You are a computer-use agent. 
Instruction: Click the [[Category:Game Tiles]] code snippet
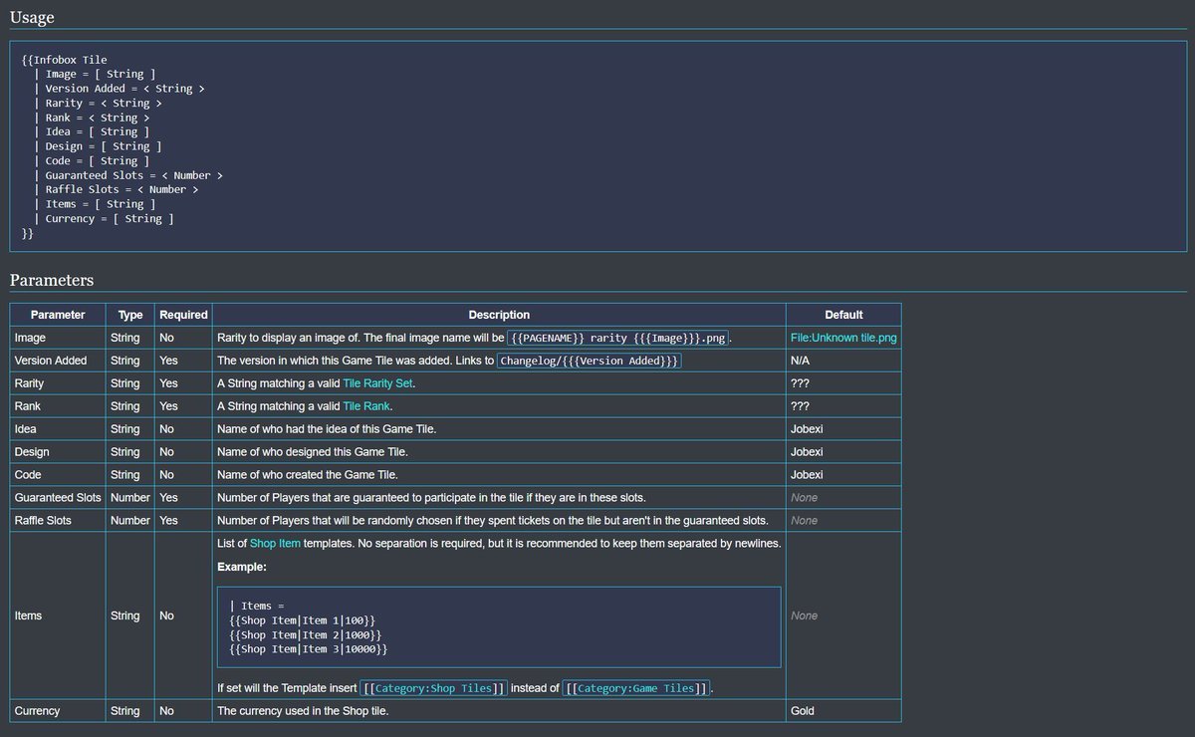[636, 688]
